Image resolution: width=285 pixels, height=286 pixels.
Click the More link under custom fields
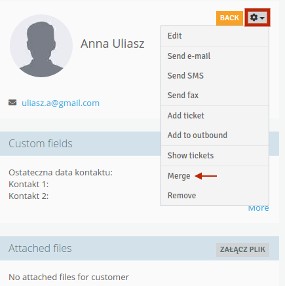259,208
